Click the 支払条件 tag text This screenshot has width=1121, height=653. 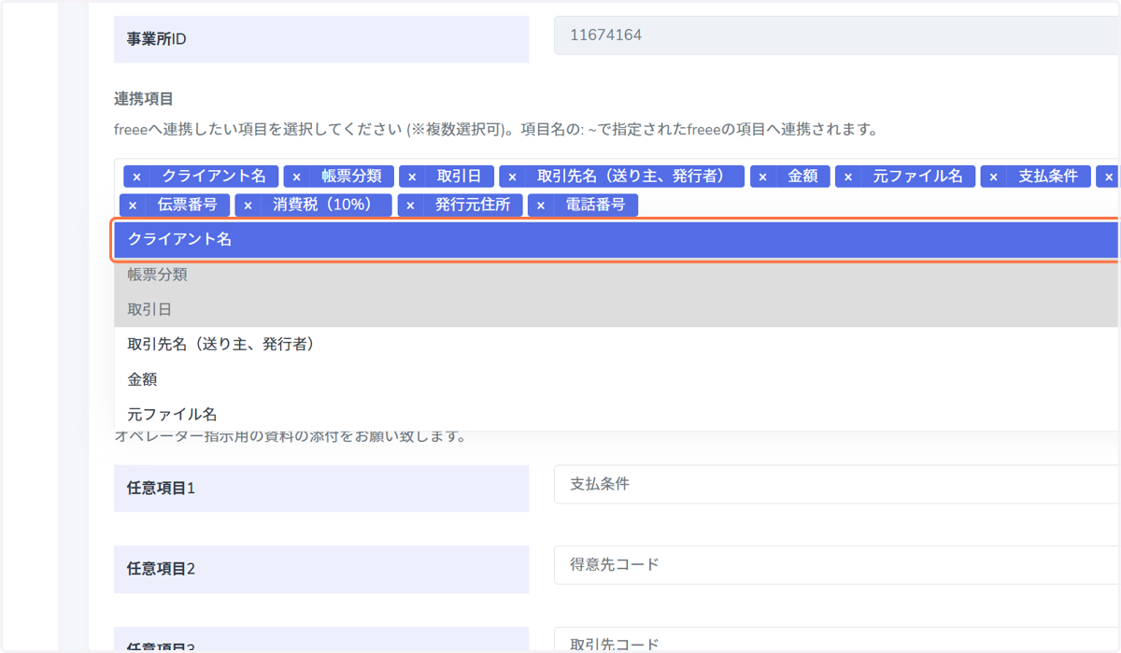click(1048, 177)
